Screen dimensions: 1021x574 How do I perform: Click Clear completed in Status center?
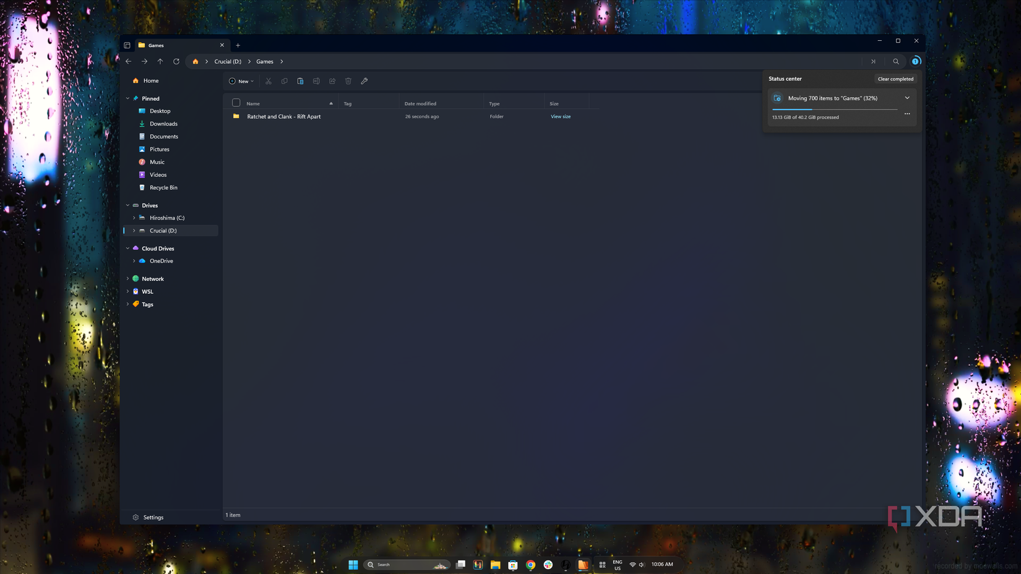point(895,79)
